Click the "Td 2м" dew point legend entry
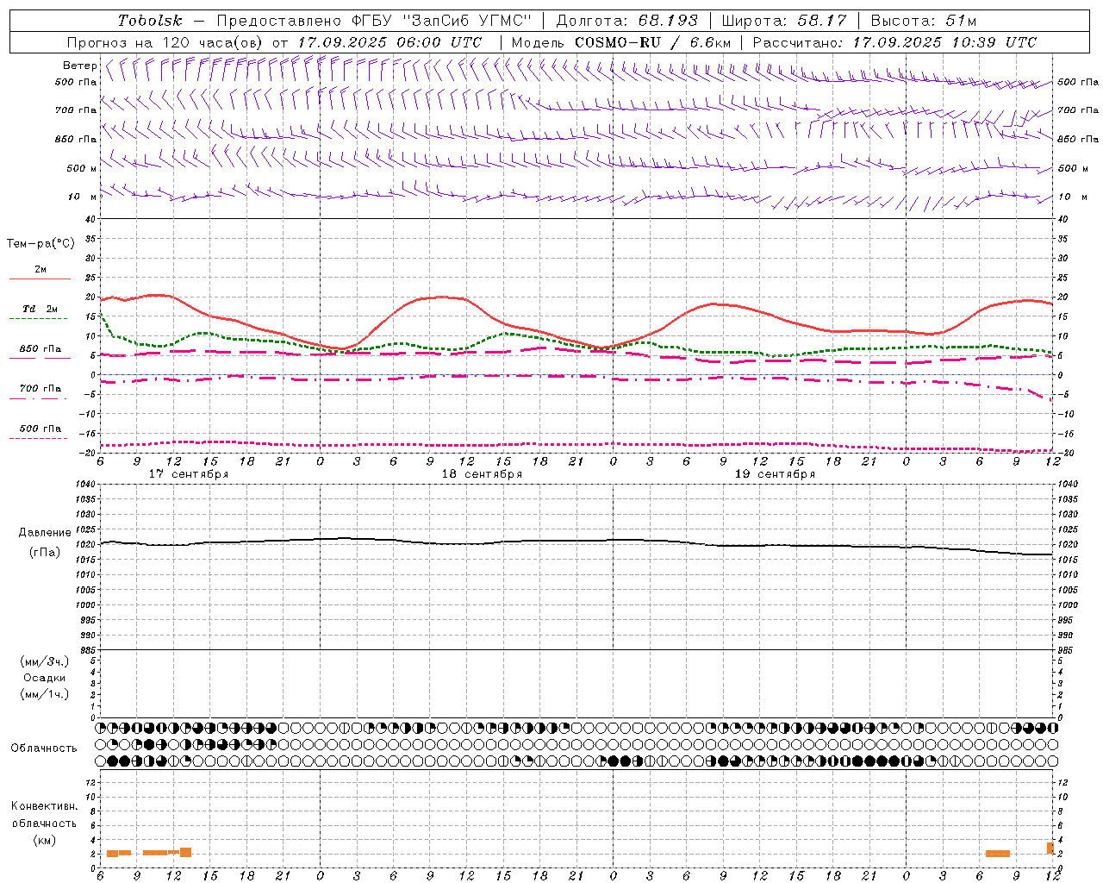1103x883 pixels. tap(41, 309)
